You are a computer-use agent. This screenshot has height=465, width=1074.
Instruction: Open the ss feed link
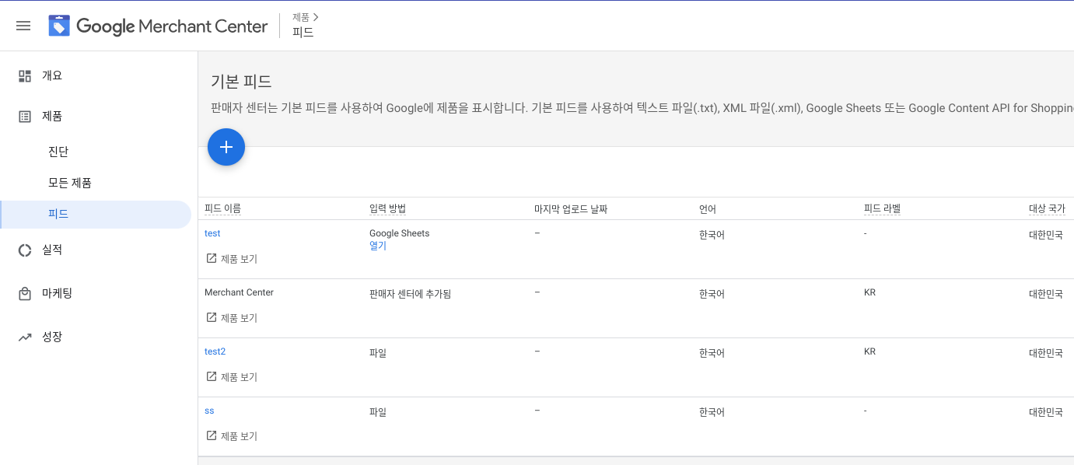209,411
